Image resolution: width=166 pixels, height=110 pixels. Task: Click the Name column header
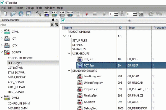click(68, 28)
